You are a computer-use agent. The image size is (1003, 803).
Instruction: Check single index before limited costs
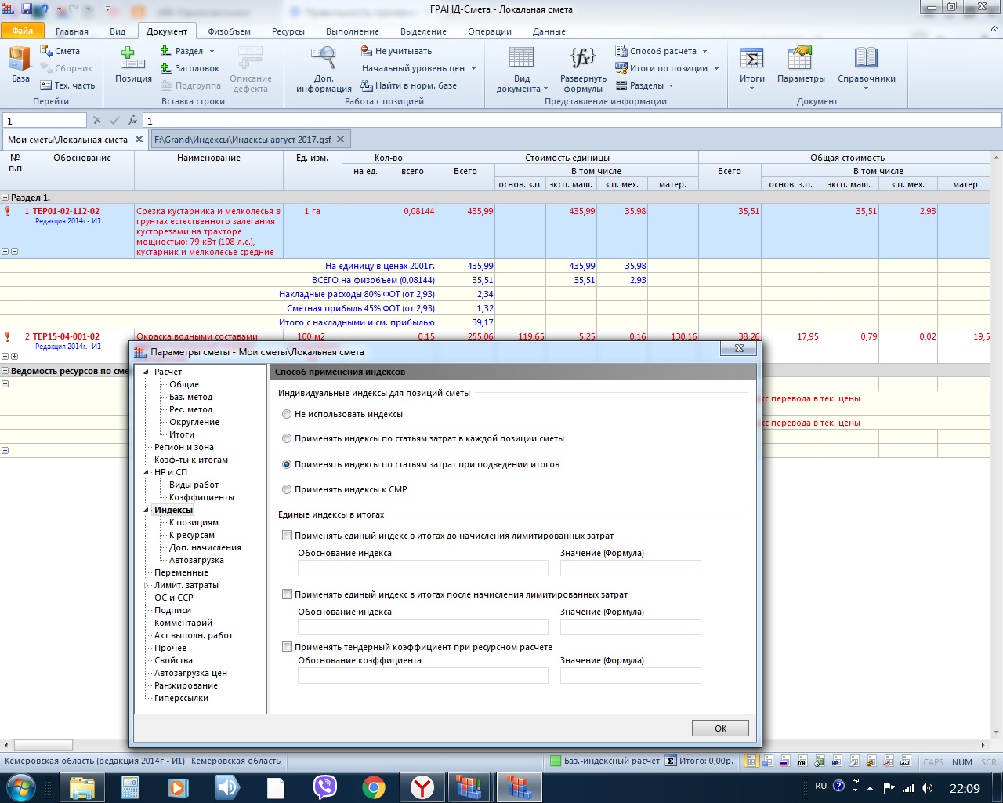288,536
